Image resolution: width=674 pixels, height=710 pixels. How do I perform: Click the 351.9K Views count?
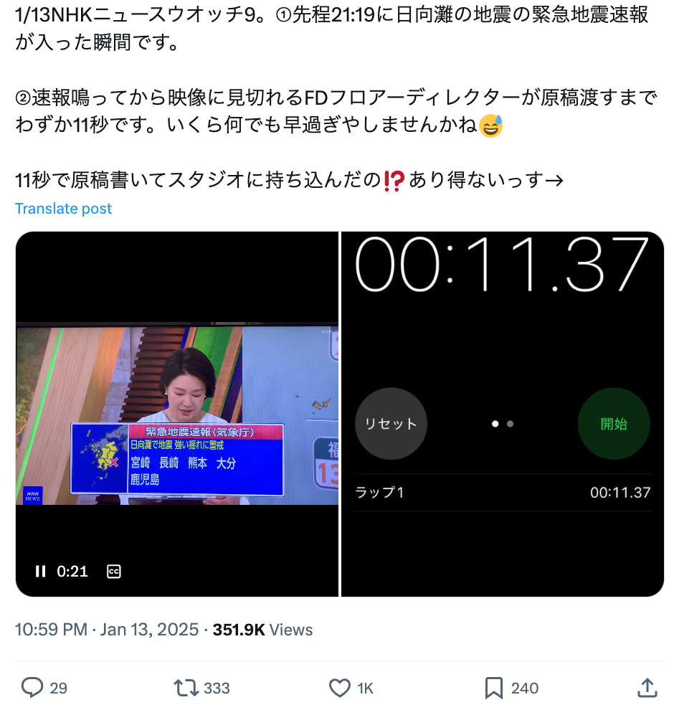click(x=262, y=630)
